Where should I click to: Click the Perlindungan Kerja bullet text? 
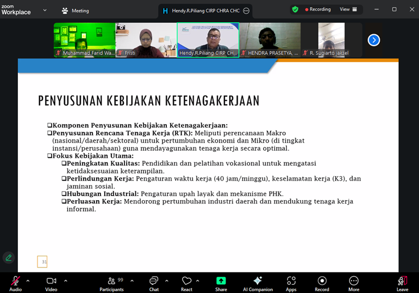[x=211, y=182]
